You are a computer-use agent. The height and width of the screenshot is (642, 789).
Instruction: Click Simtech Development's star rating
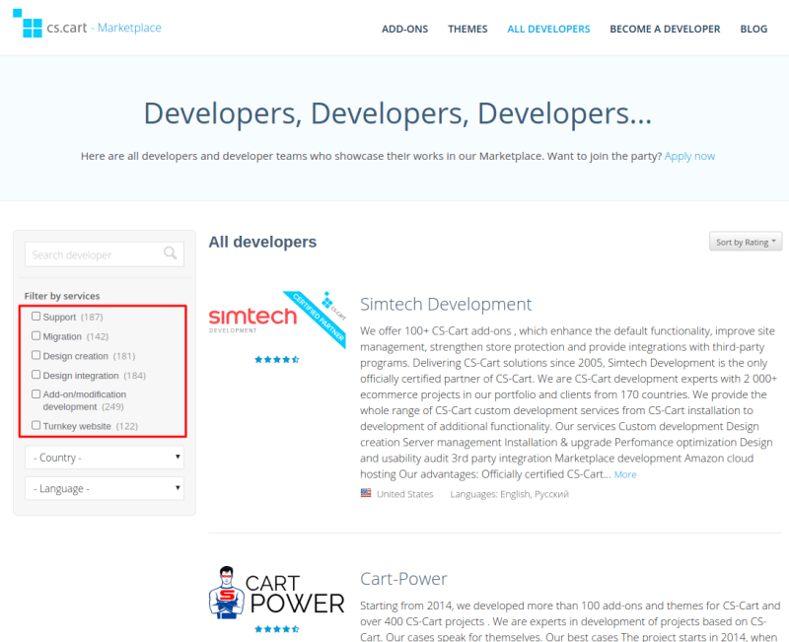coord(276,361)
